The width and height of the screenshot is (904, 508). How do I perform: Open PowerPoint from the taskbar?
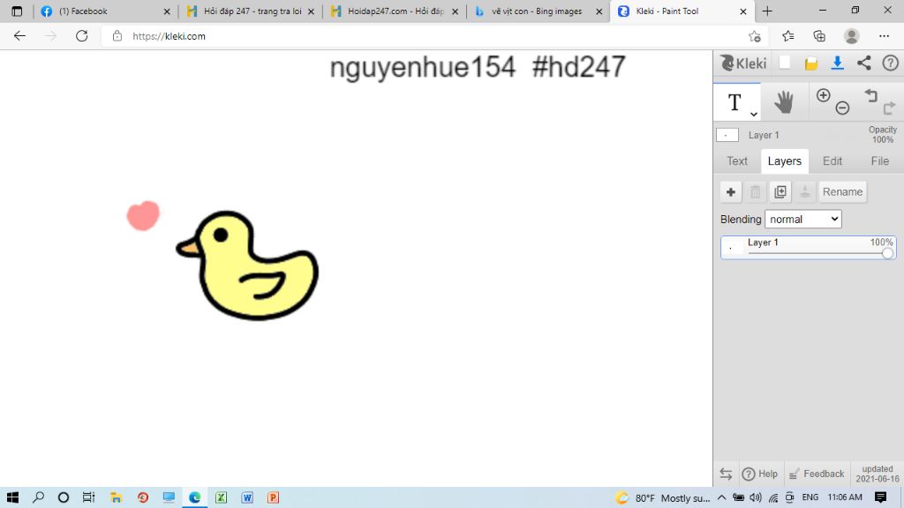coord(274,497)
